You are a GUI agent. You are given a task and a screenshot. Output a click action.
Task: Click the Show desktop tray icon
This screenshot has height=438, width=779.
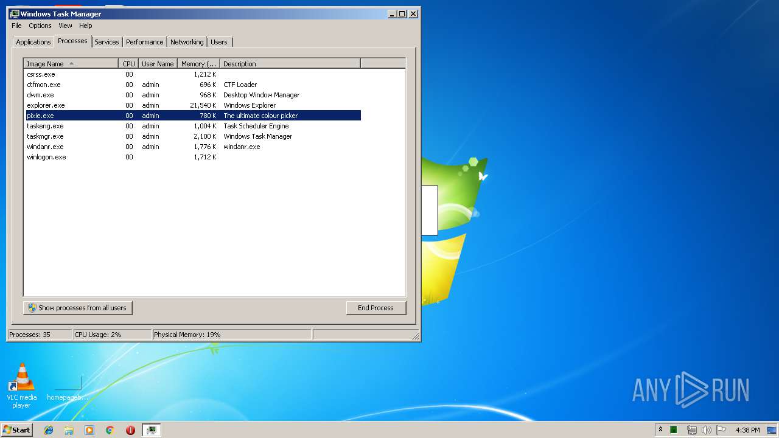tap(772, 430)
